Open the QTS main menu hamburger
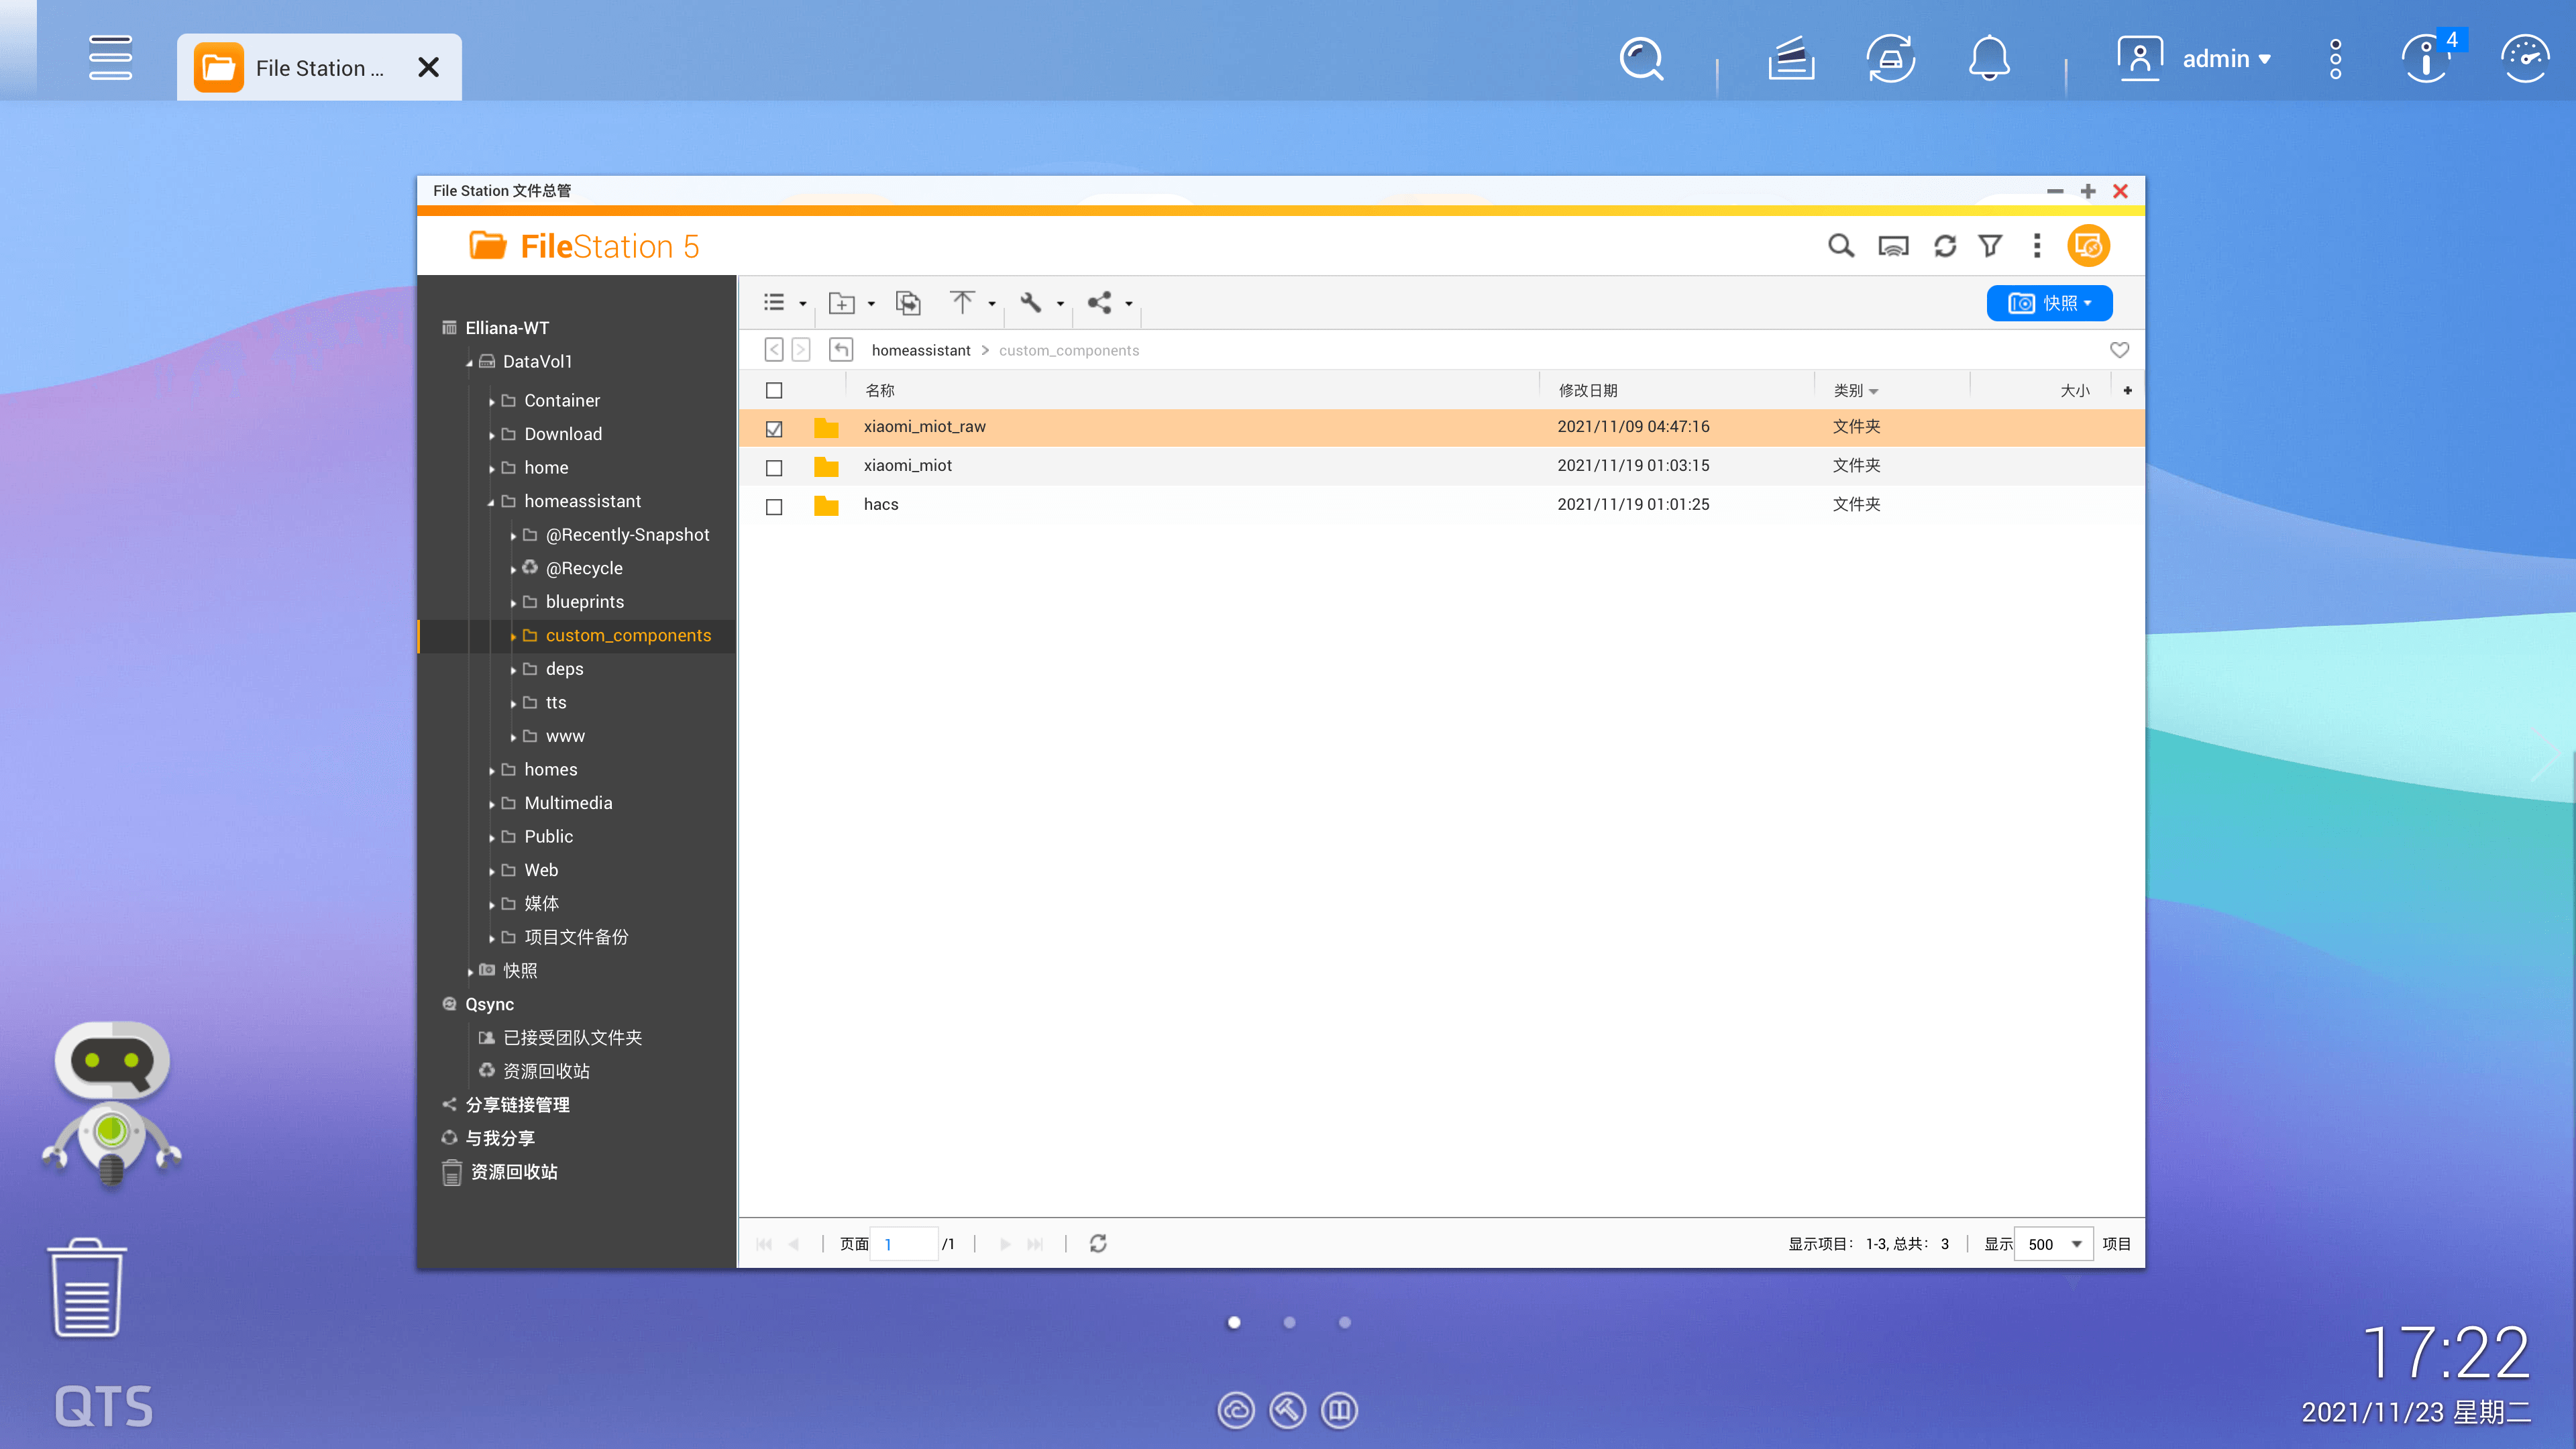The width and height of the screenshot is (2576, 1449). tap(110, 58)
